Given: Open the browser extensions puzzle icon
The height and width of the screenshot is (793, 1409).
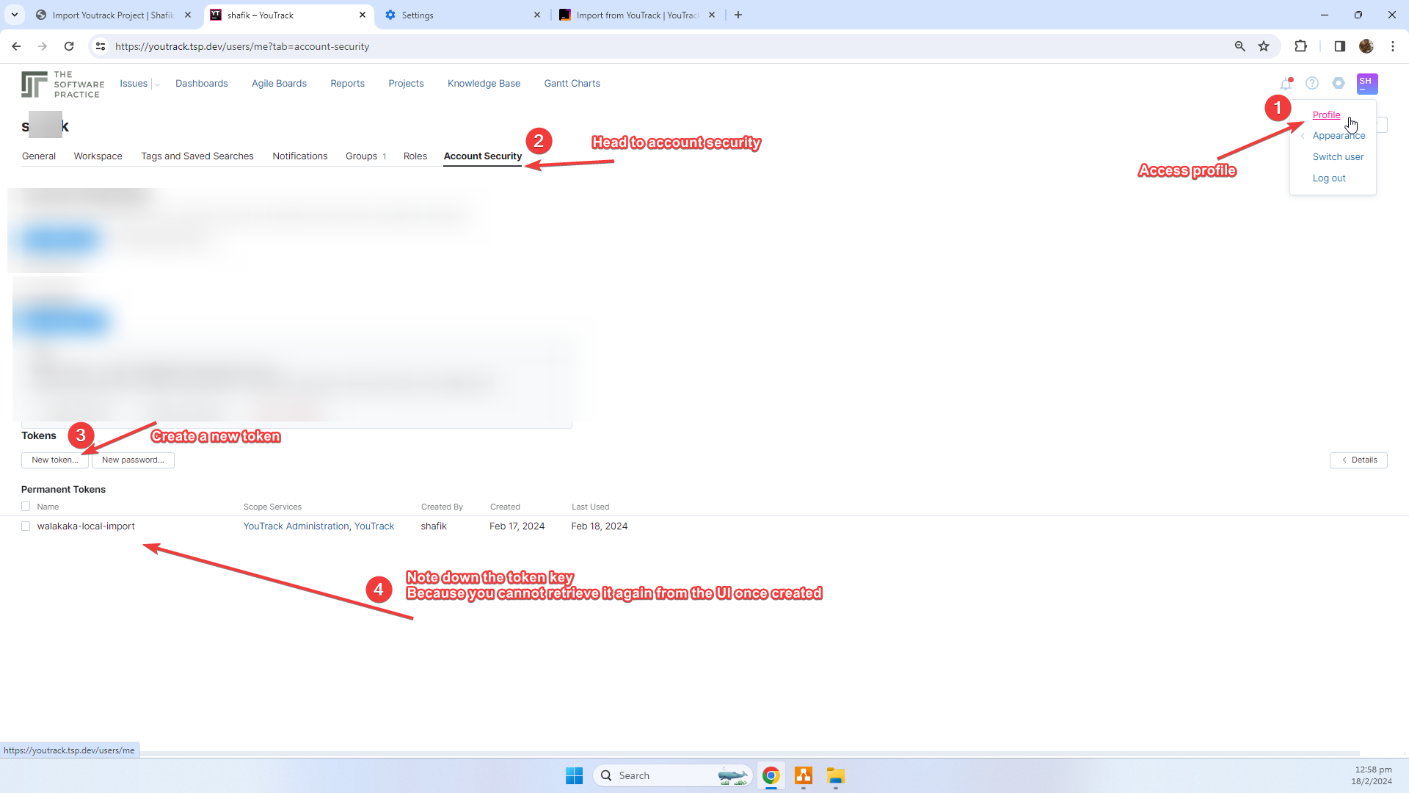Looking at the screenshot, I should (1300, 46).
